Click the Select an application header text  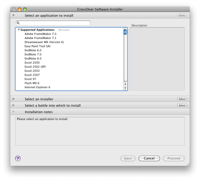coord(49,16)
